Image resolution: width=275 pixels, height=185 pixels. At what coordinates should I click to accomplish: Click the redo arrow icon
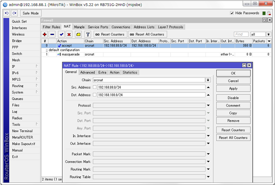[x=14, y=13]
